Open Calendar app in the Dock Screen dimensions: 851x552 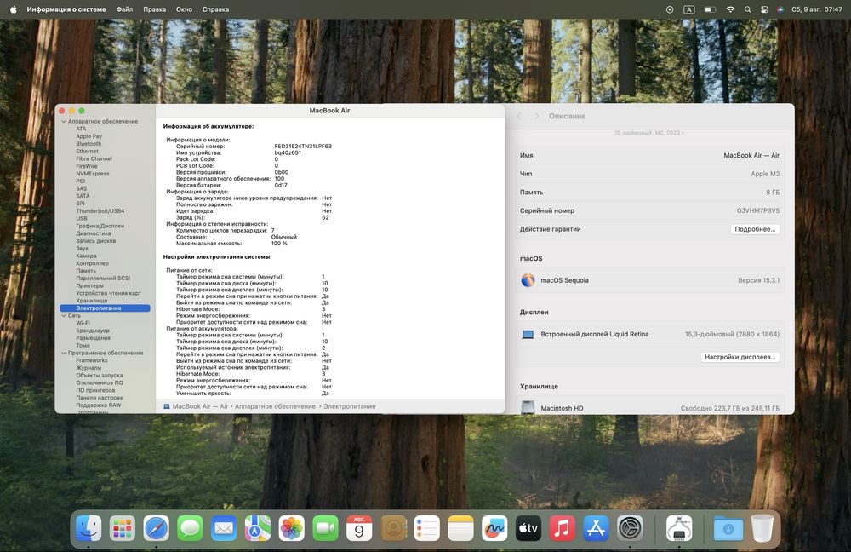pos(359,528)
